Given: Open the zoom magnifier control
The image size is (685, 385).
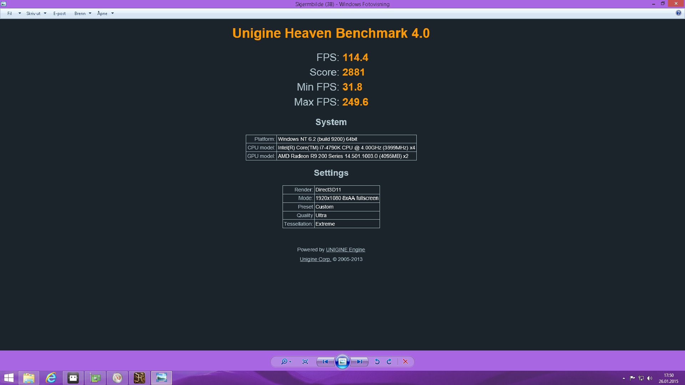Looking at the screenshot, I should click(286, 361).
